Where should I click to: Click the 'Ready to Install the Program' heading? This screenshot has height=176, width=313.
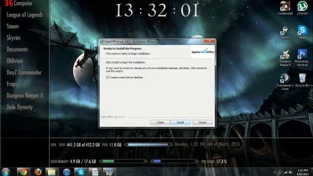(122, 48)
